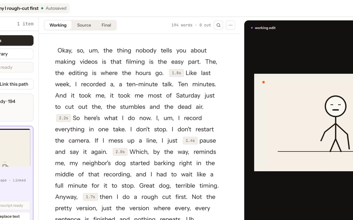Click the 1.4s pause marker
353x220 pixels.
click(x=190, y=141)
